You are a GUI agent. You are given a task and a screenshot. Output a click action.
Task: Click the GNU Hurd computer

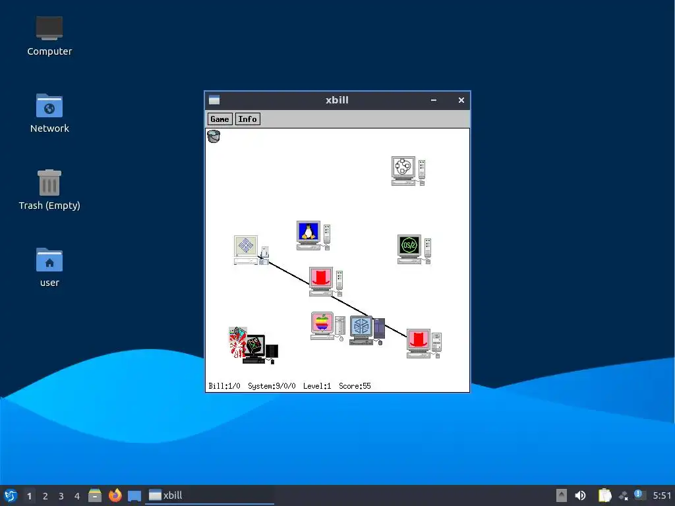coord(408,171)
